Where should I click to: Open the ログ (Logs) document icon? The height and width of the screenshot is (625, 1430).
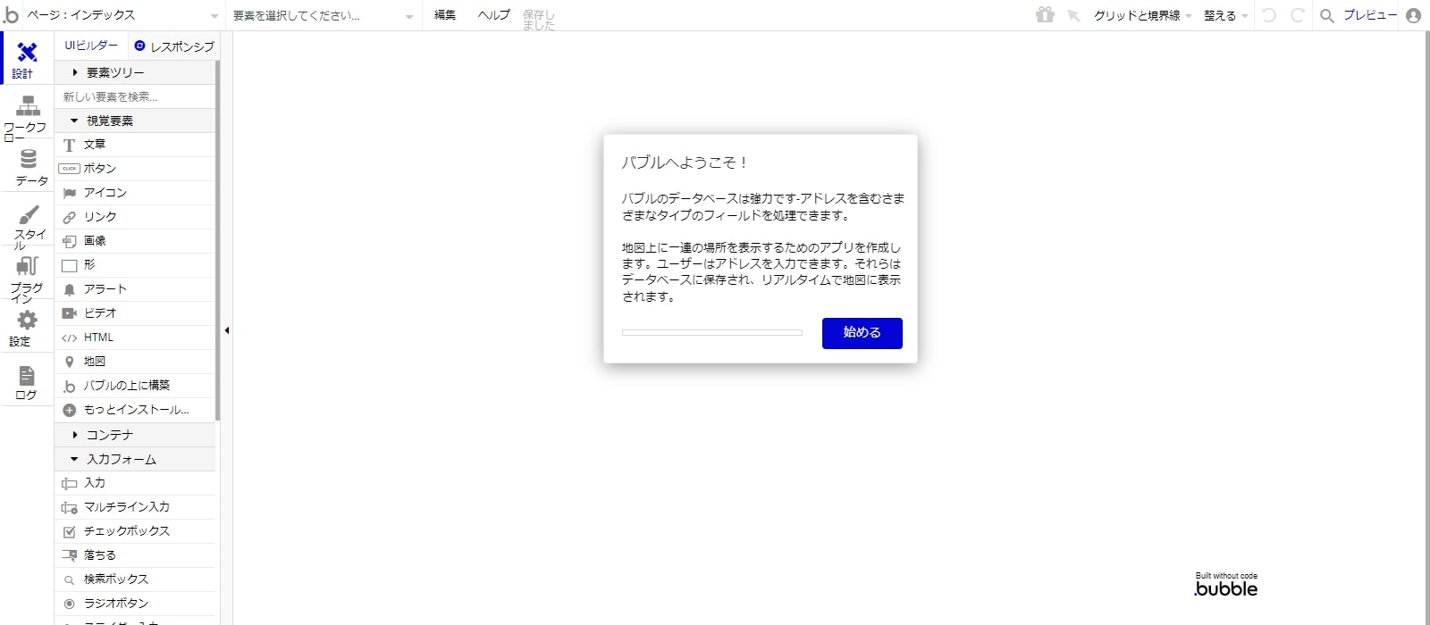tap(27, 377)
